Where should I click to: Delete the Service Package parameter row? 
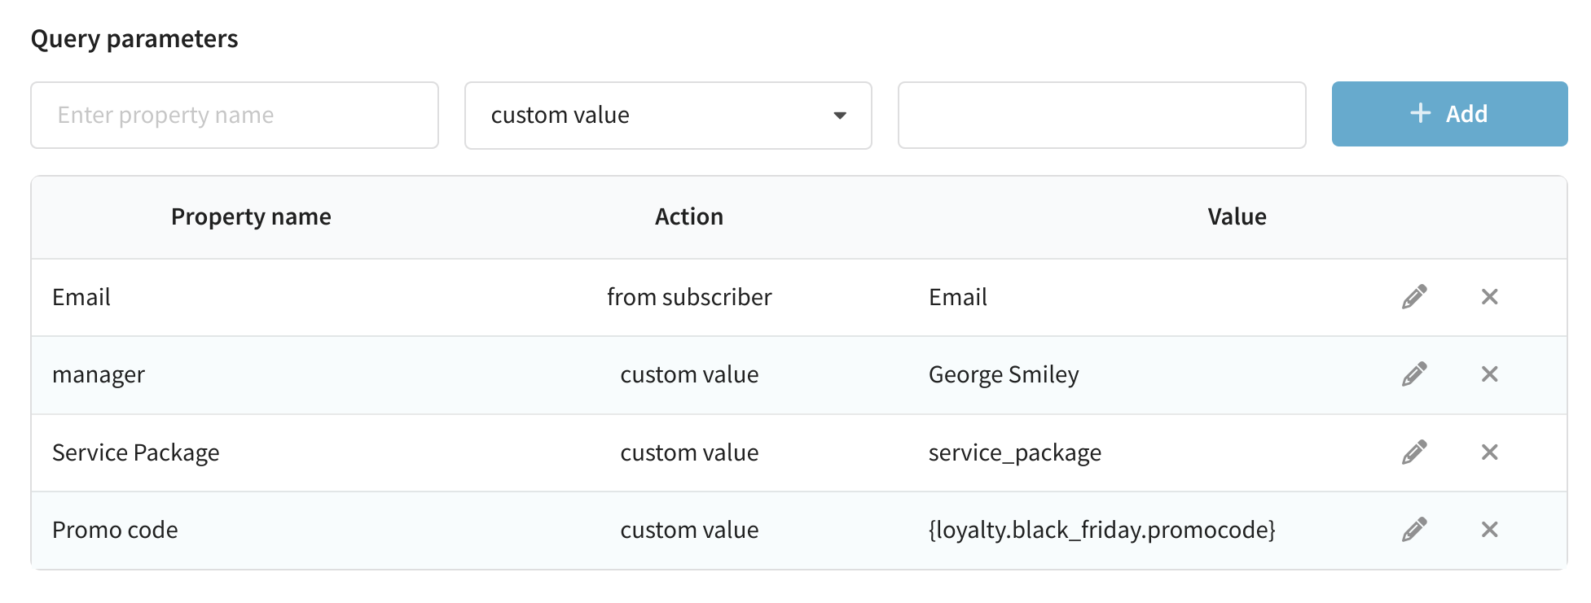(x=1489, y=452)
